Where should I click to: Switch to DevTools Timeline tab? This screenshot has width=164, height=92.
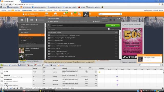[x=37, y=65]
